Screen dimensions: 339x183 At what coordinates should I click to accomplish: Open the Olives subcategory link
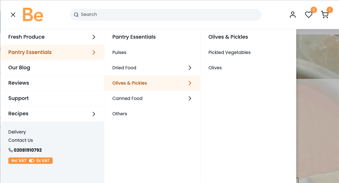coord(215,68)
